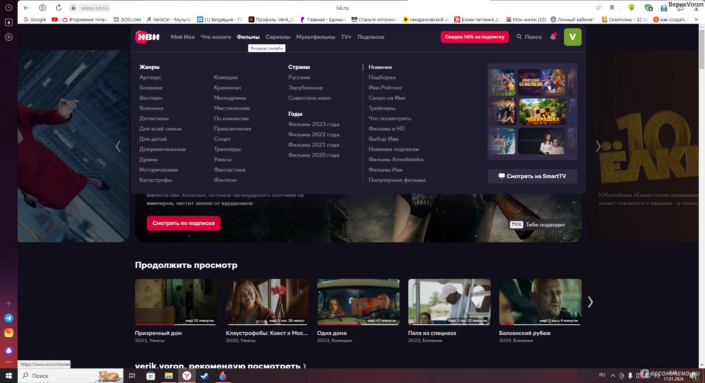Open the green V profile avatar
Image resolution: width=705 pixels, height=383 pixels.
[572, 37]
